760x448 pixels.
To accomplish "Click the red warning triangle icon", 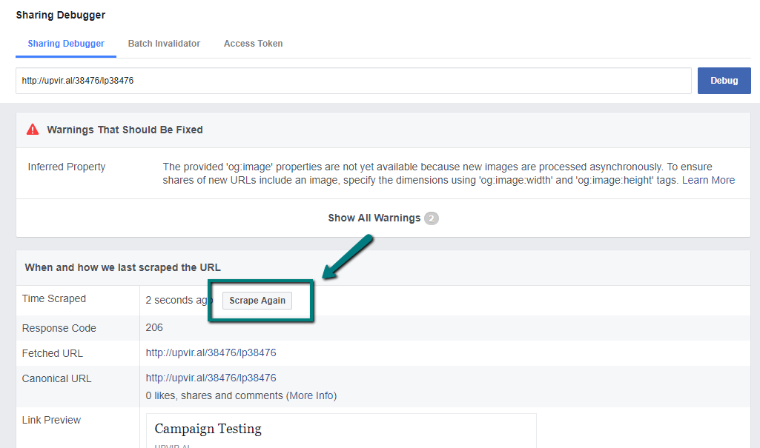I will (x=33, y=130).
